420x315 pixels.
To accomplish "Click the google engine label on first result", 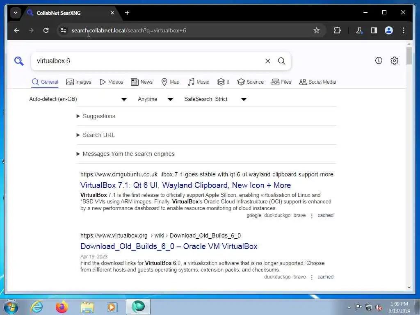I will click(x=253, y=215).
